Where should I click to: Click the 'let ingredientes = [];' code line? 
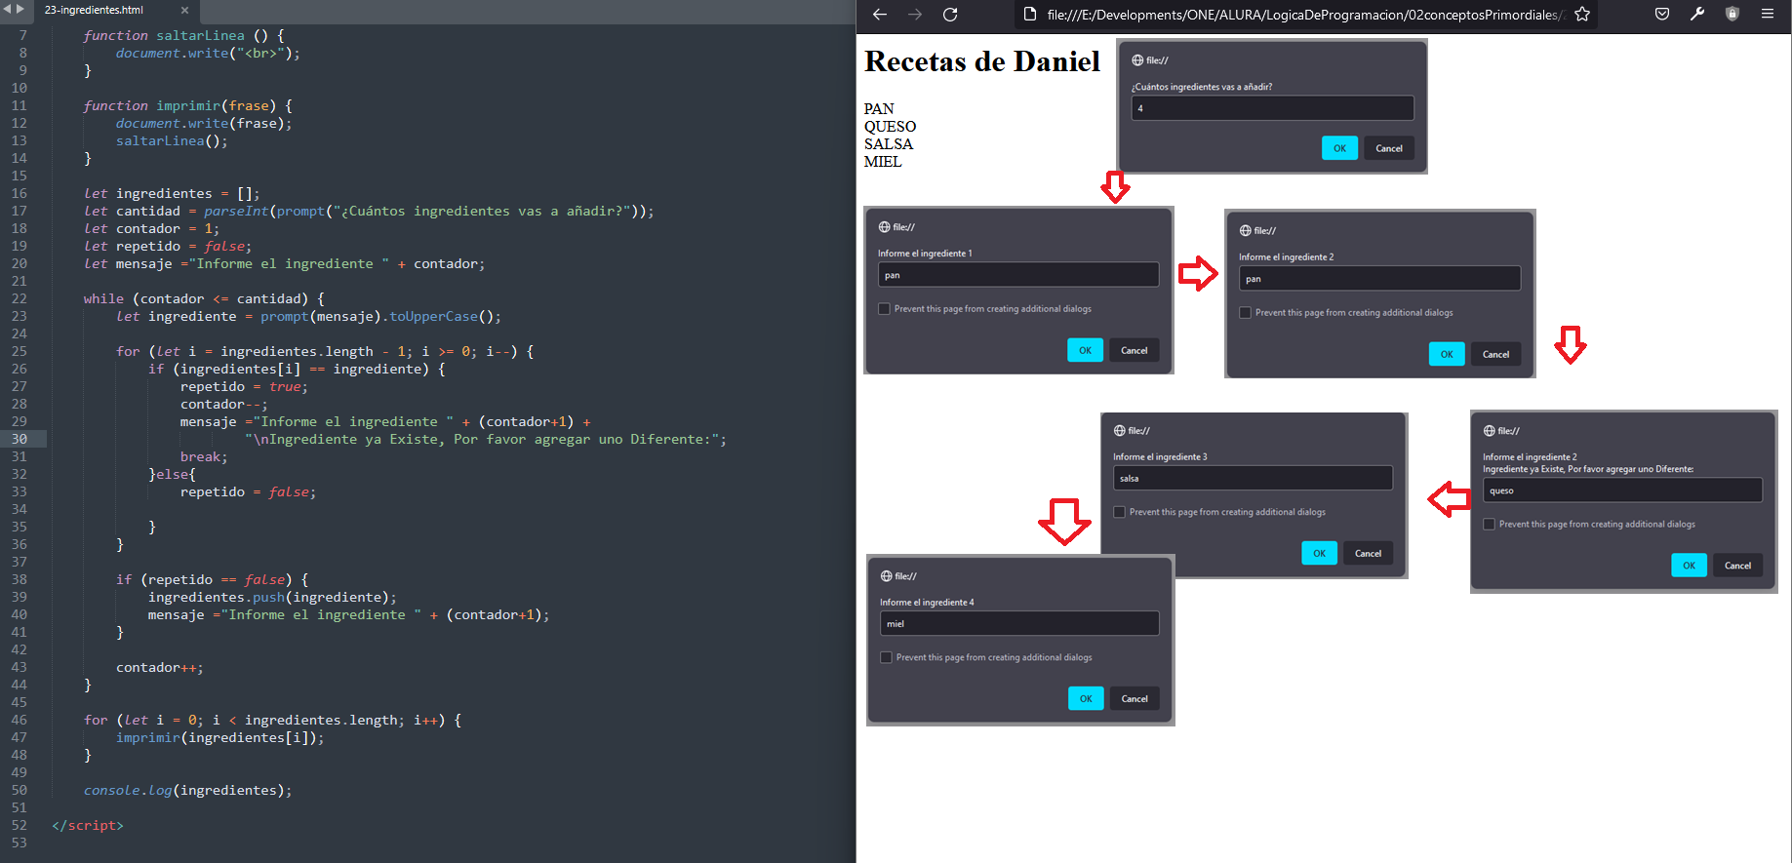coord(172,193)
